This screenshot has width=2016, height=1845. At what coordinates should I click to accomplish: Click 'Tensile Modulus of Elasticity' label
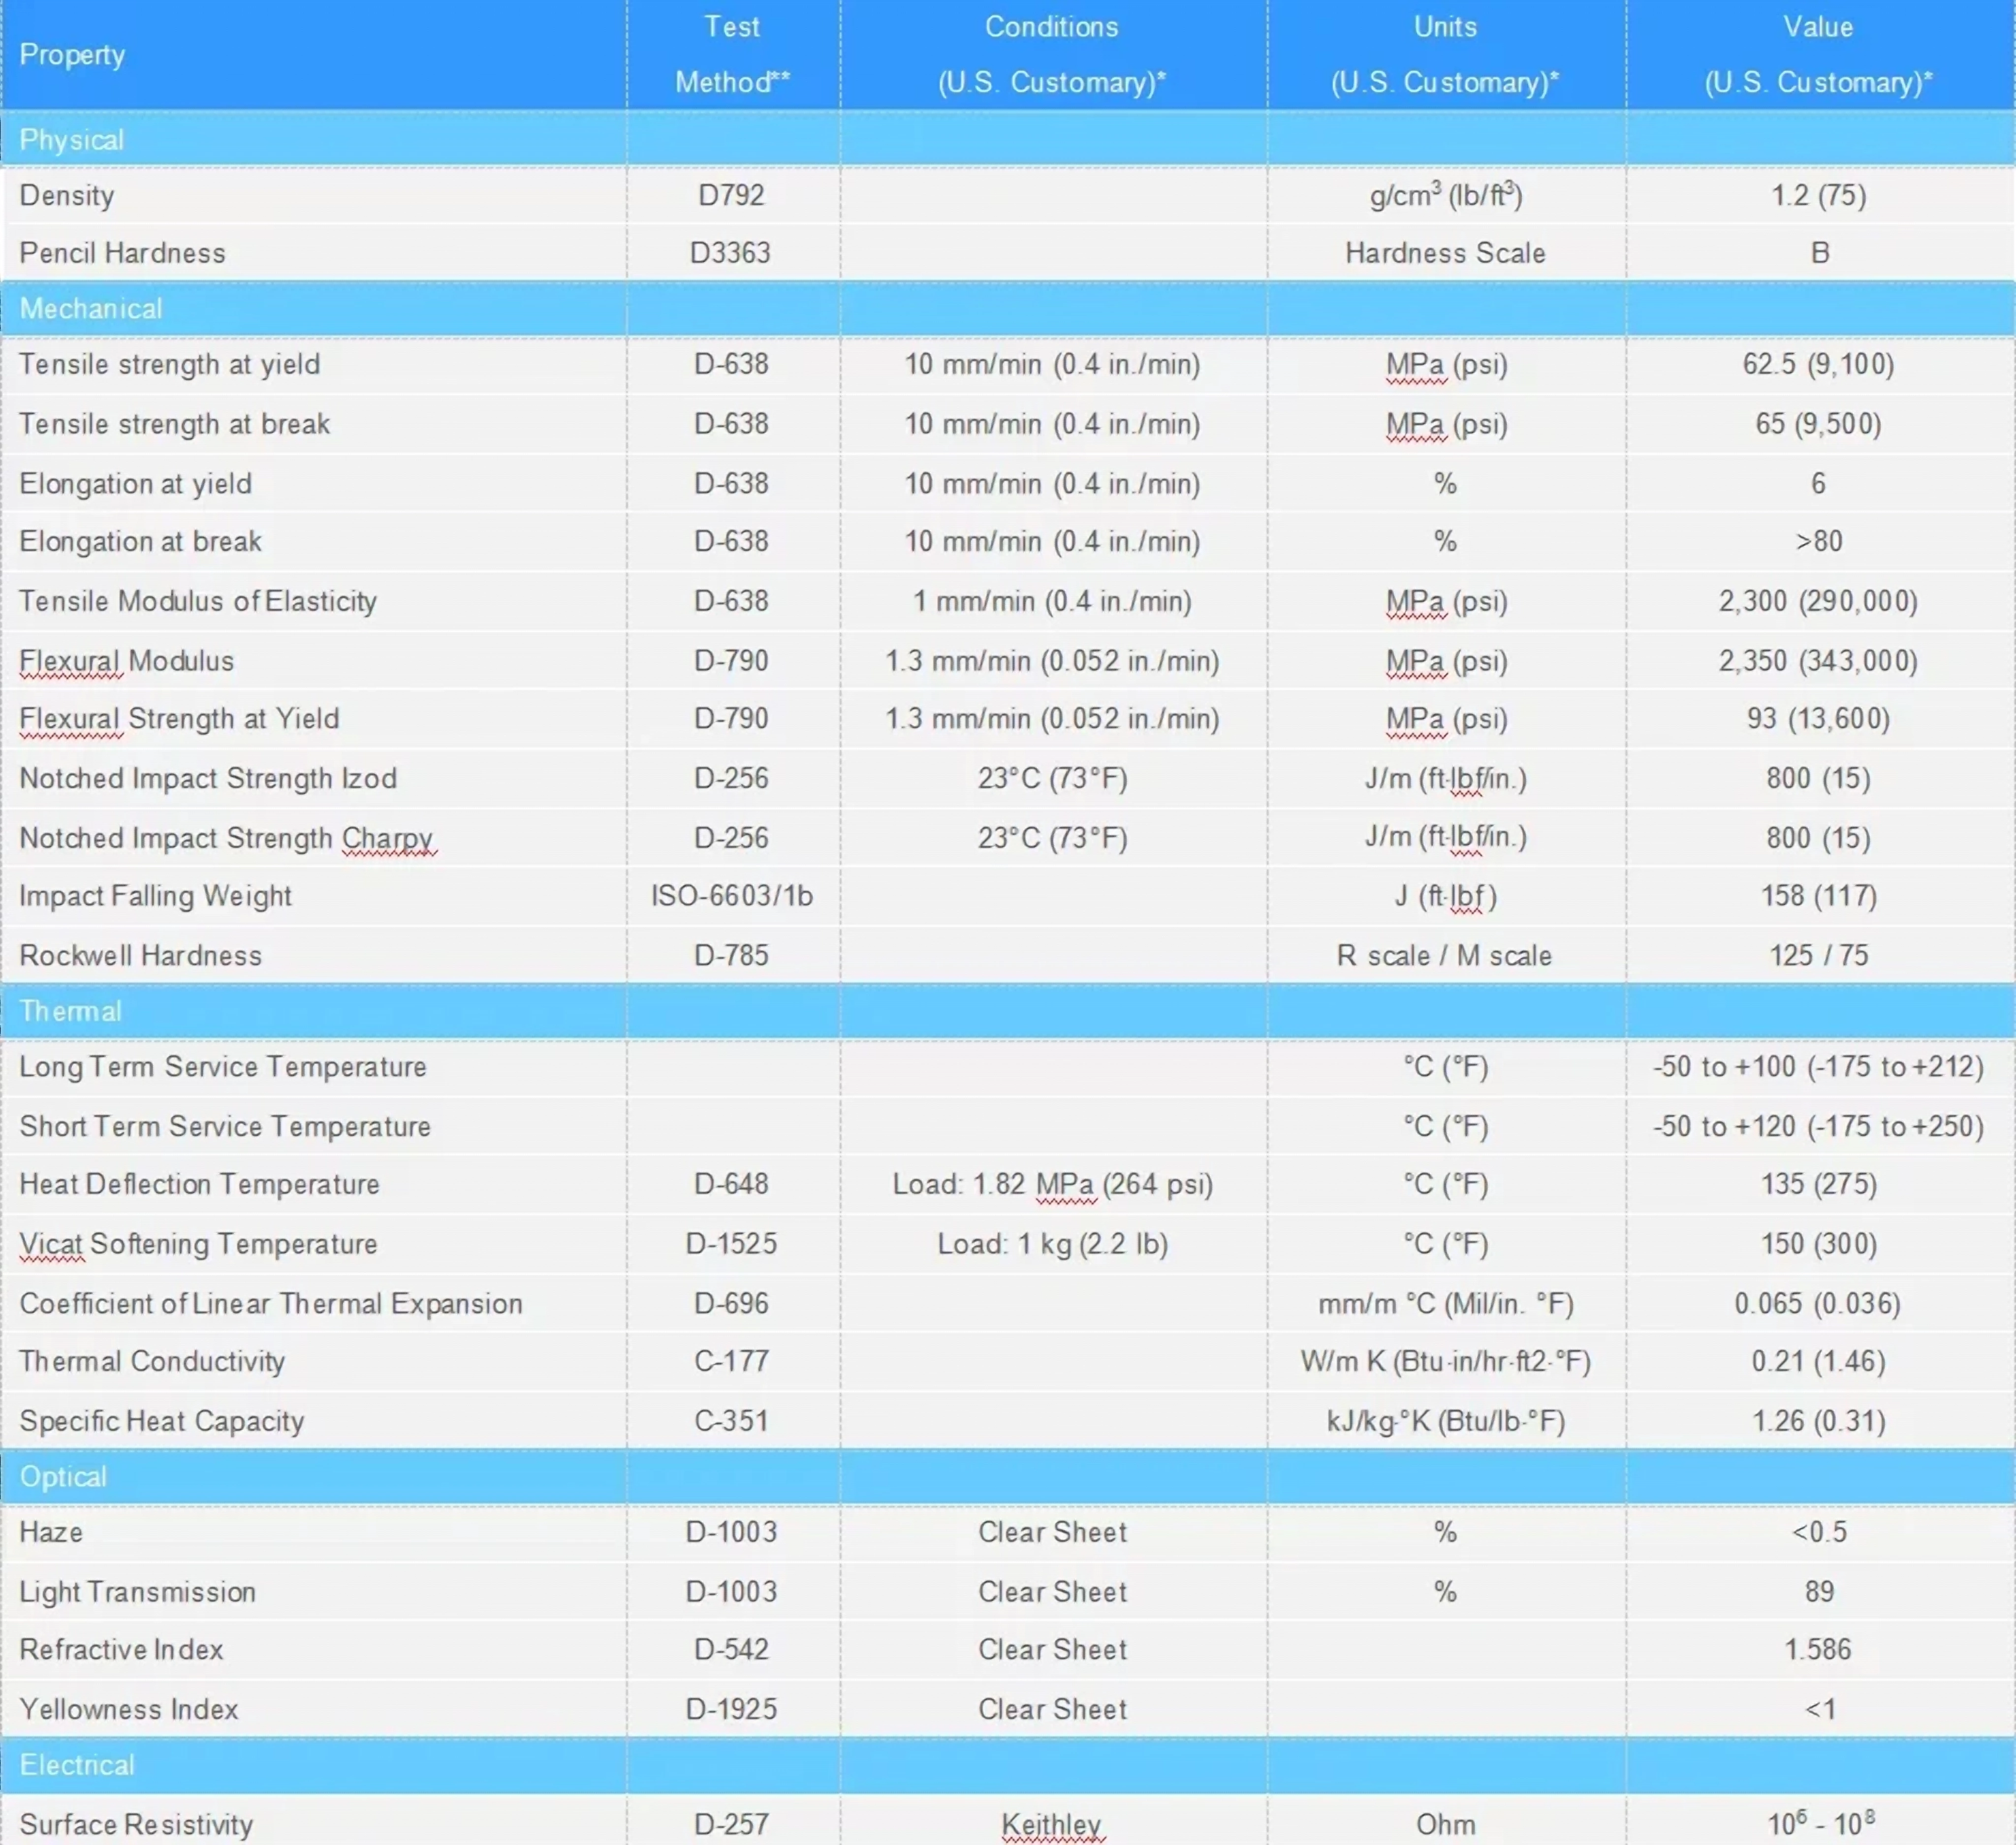click(x=198, y=601)
